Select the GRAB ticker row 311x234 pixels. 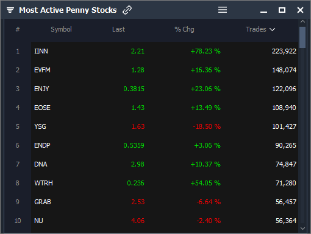coord(165,202)
